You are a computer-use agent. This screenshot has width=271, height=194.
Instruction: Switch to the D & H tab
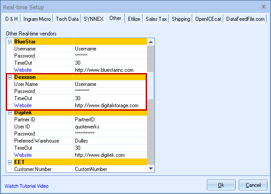point(12,19)
